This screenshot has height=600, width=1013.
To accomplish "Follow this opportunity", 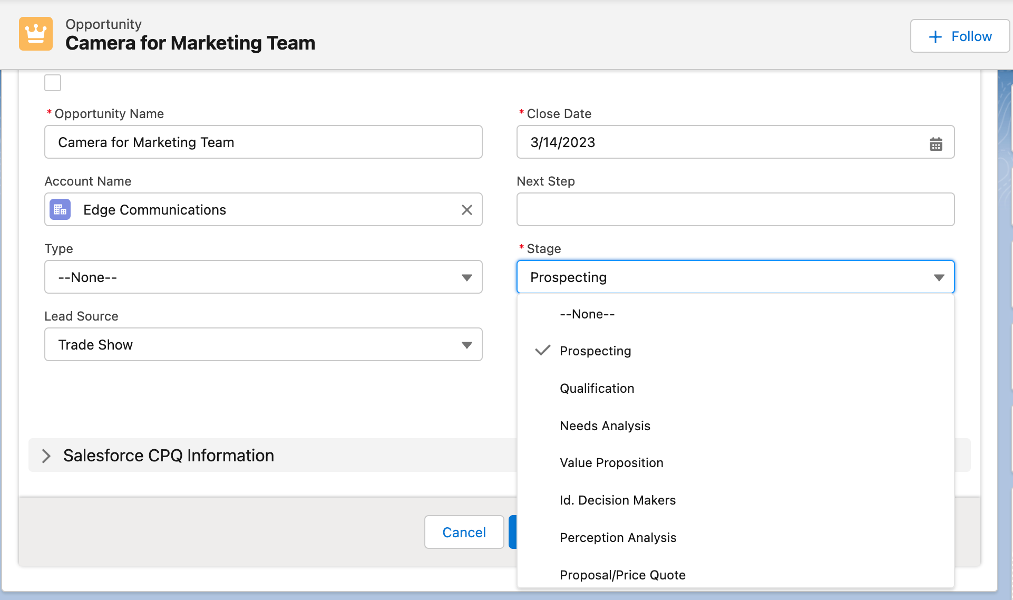I will tap(959, 36).
